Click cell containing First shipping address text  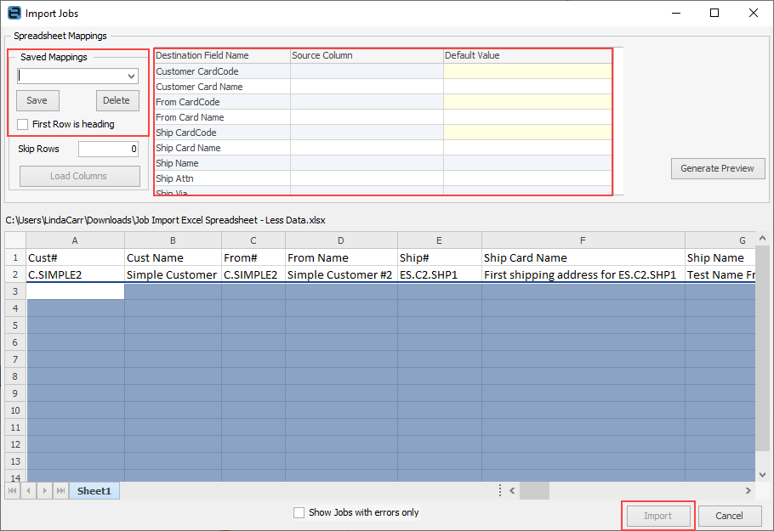point(583,274)
